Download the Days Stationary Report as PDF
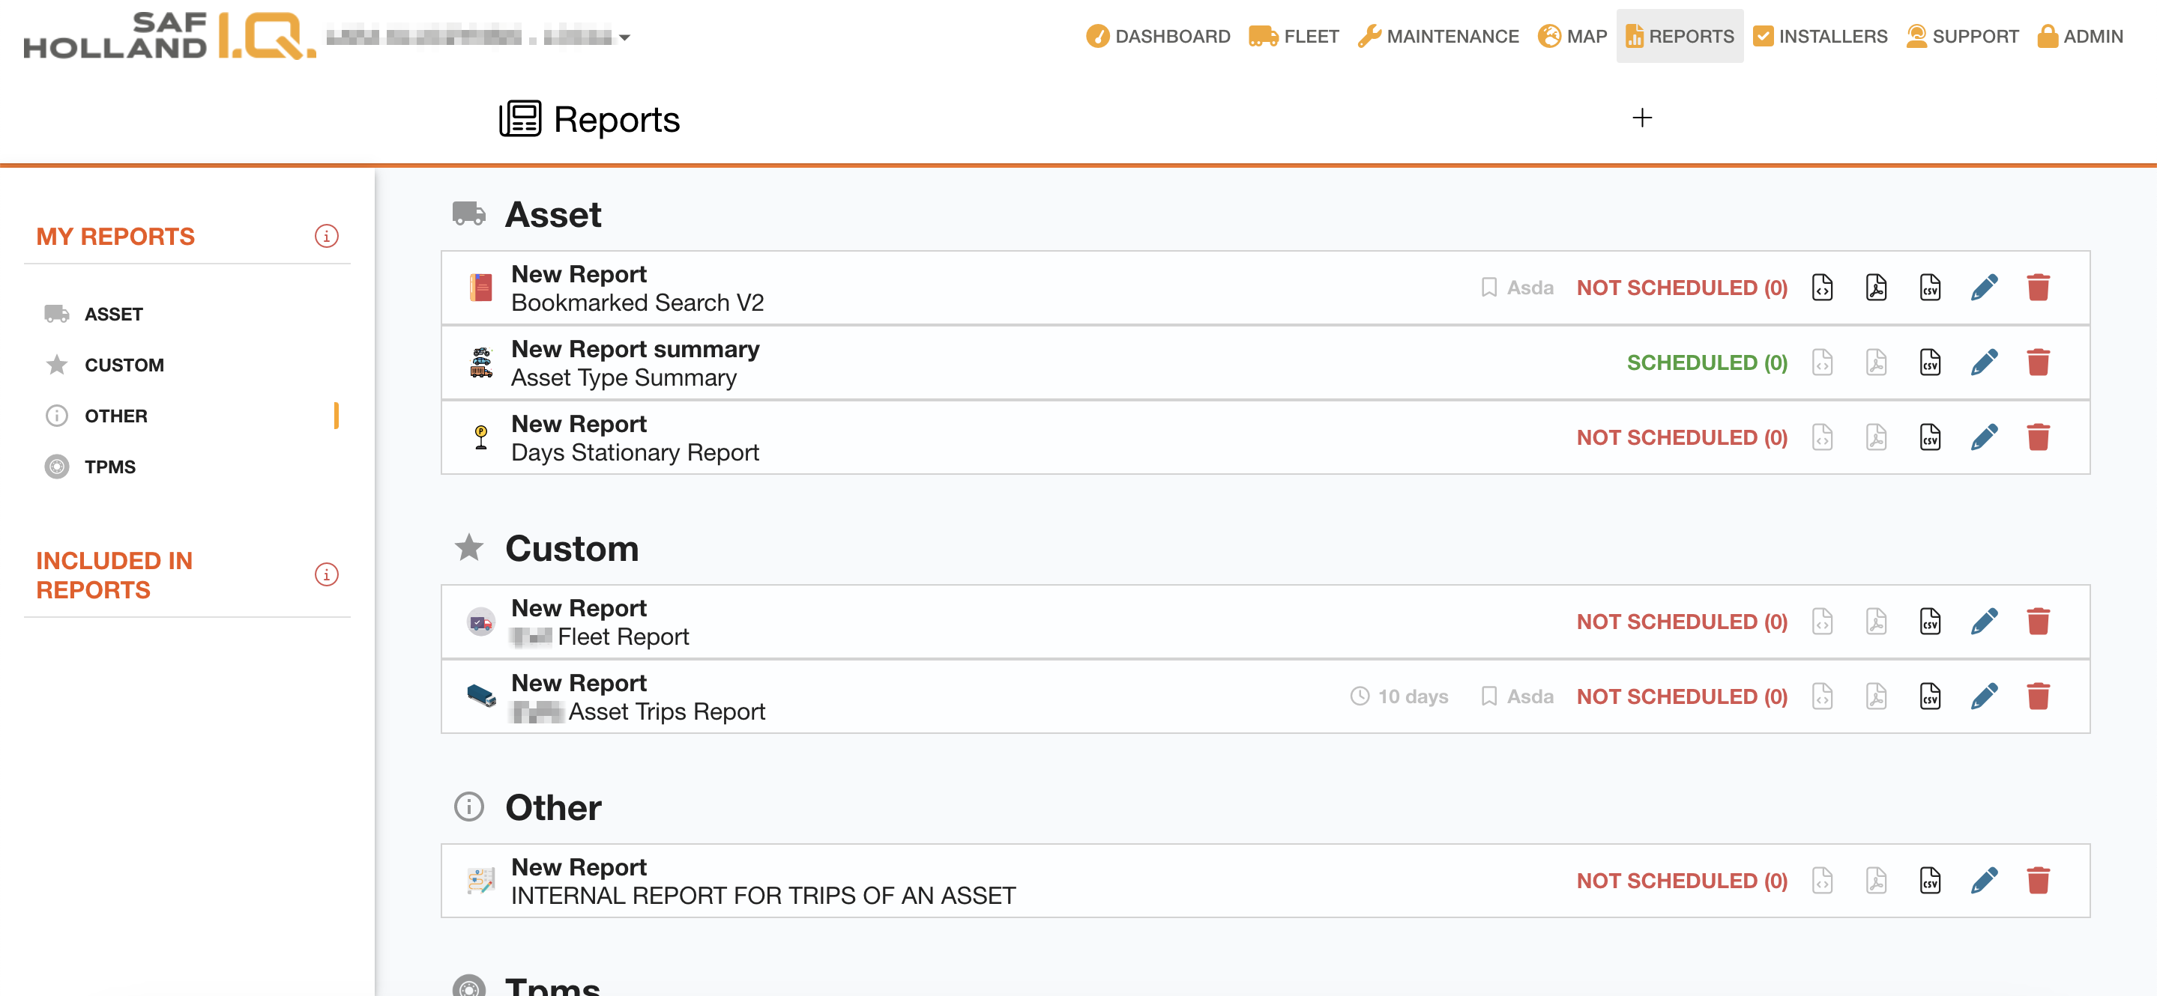This screenshot has width=2157, height=996. pyautogui.click(x=1876, y=437)
